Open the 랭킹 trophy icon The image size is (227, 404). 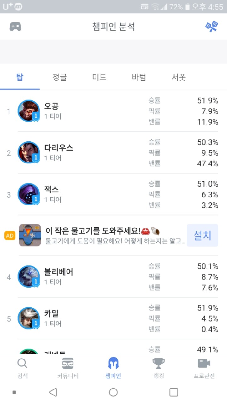(x=159, y=364)
